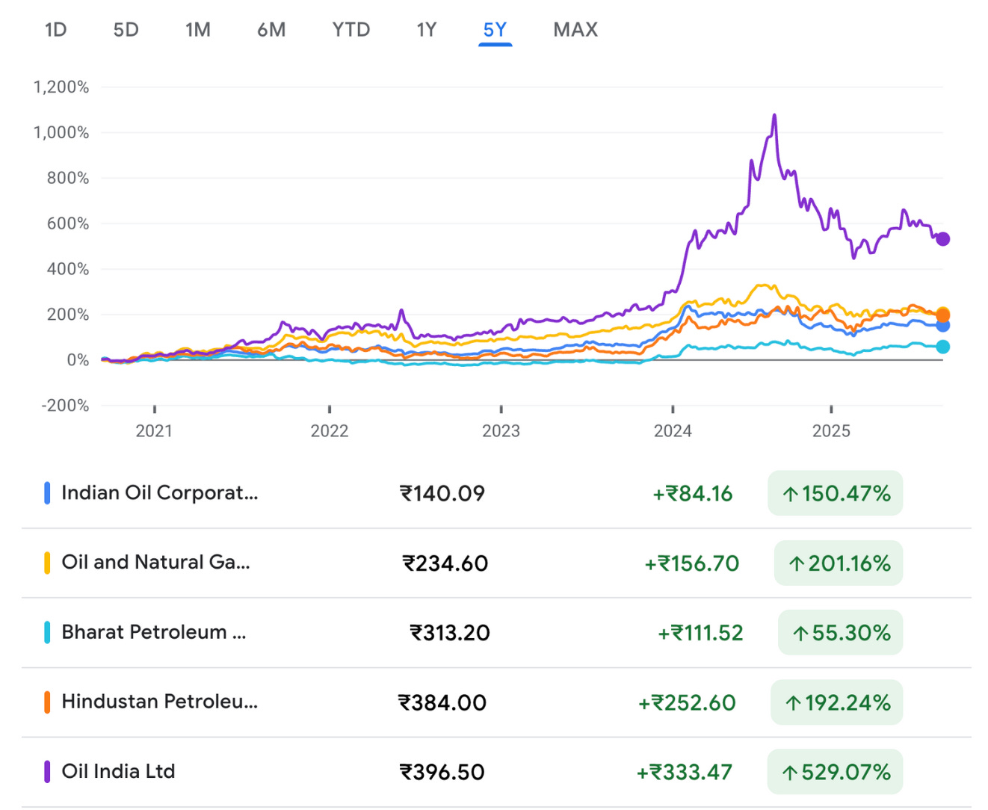988x810 pixels.
Task: Click the cyan Bharat Petroleum color marker
Action: [47, 633]
